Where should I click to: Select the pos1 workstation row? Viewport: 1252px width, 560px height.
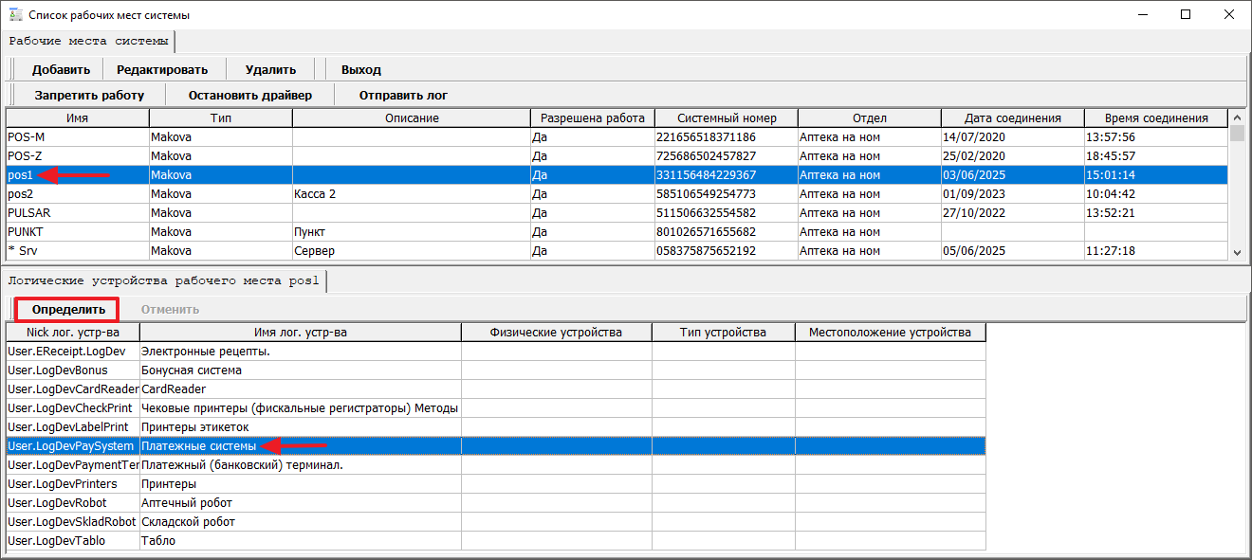click(617, 175)
